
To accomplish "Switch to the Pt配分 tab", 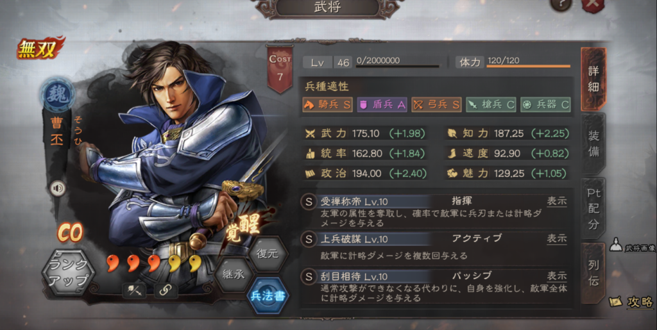I will point(593,208).
